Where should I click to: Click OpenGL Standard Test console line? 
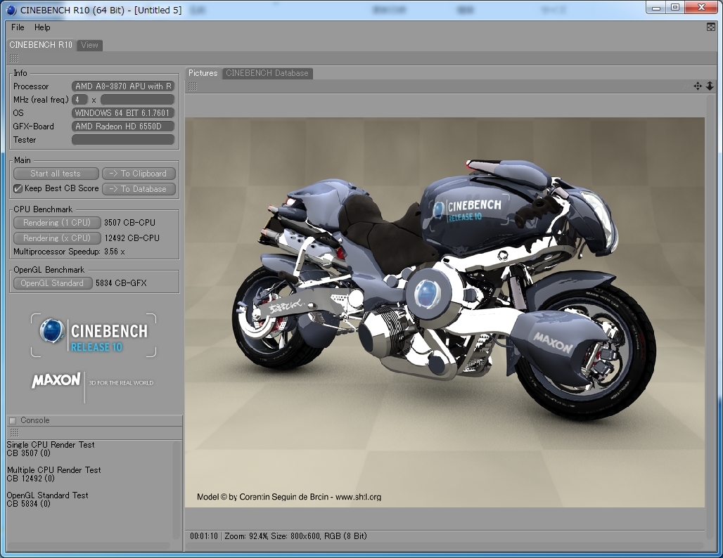click(x=47, y=495)
